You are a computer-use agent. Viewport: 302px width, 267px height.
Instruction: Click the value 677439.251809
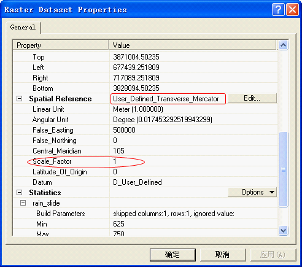[136, 68]
